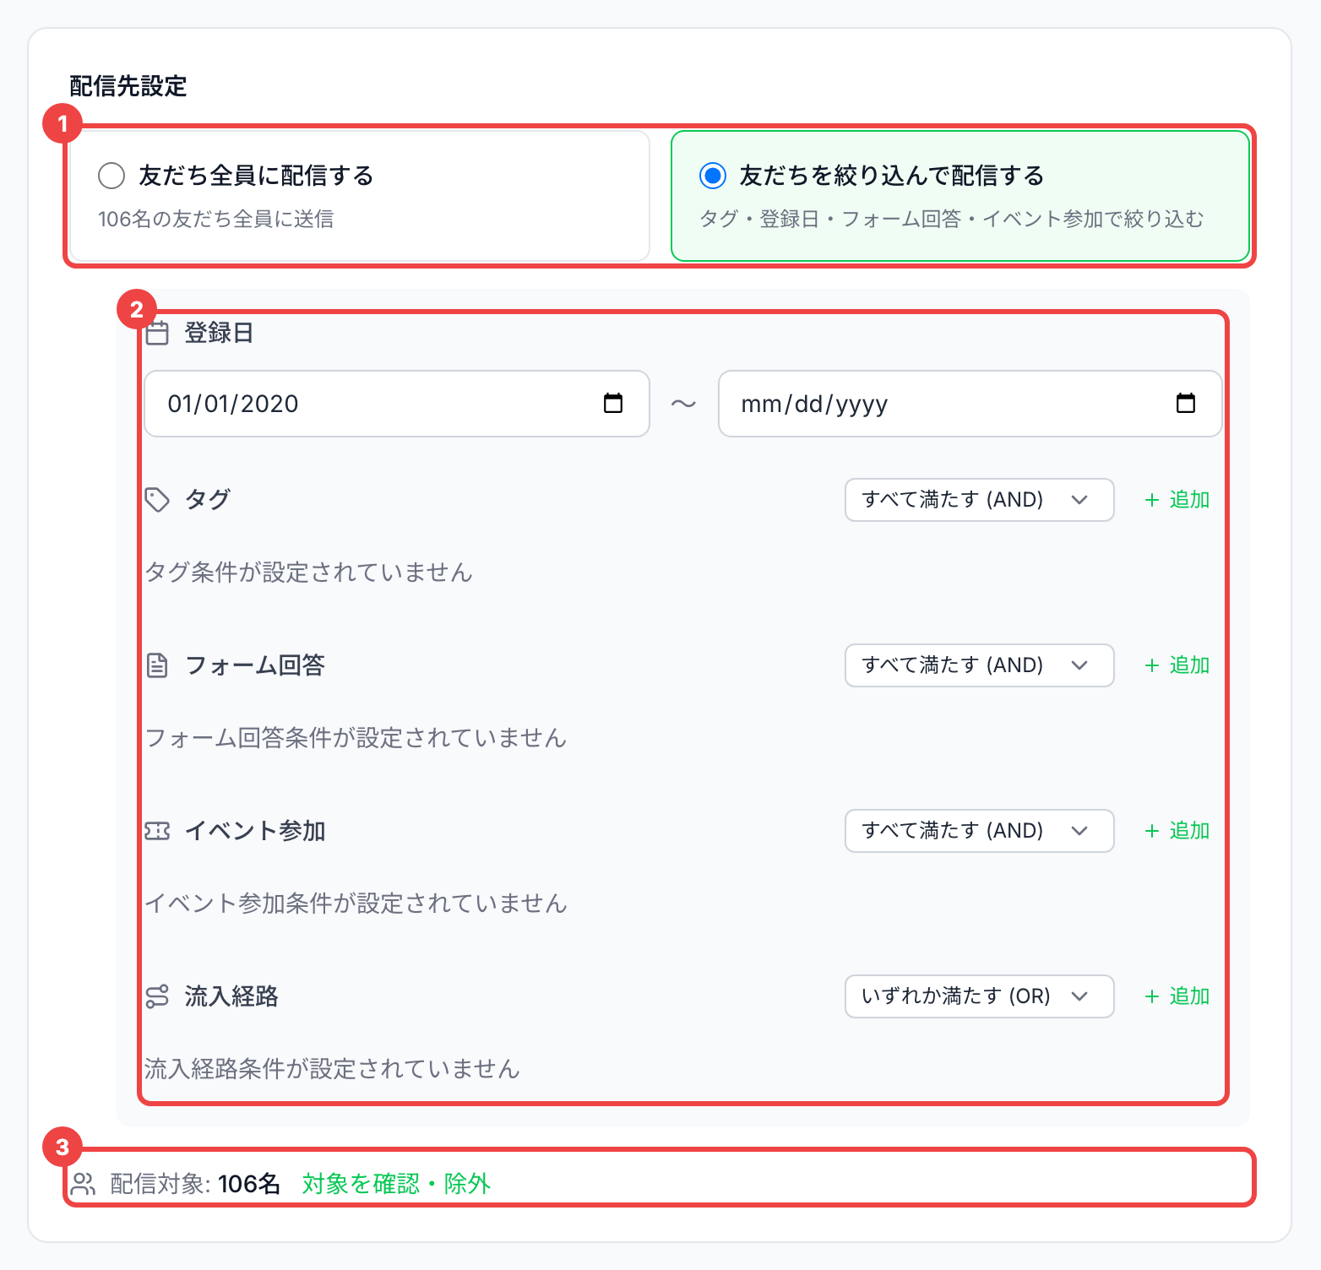Select the 友だちを絞り込んで配信する radio option
Viewport: 1321px width, 1270px height.
[713, 176]
